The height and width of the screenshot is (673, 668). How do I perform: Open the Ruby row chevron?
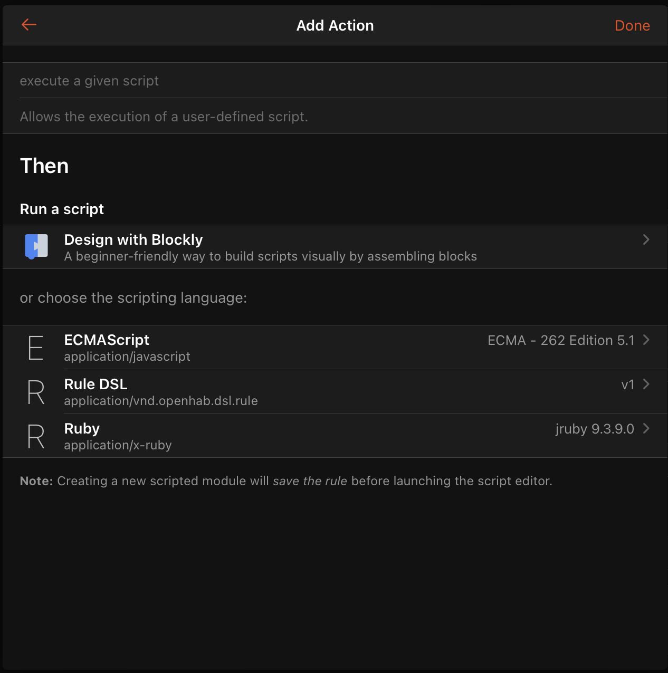click(646, 429)
